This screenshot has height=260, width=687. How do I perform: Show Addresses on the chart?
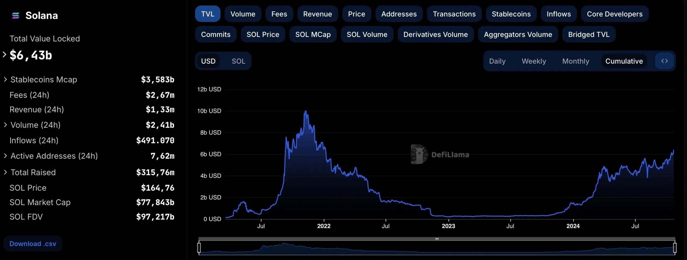point(399,14)
